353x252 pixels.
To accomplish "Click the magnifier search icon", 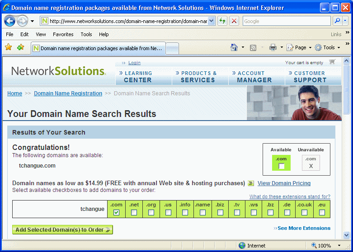I will click(x=337, y=21).
